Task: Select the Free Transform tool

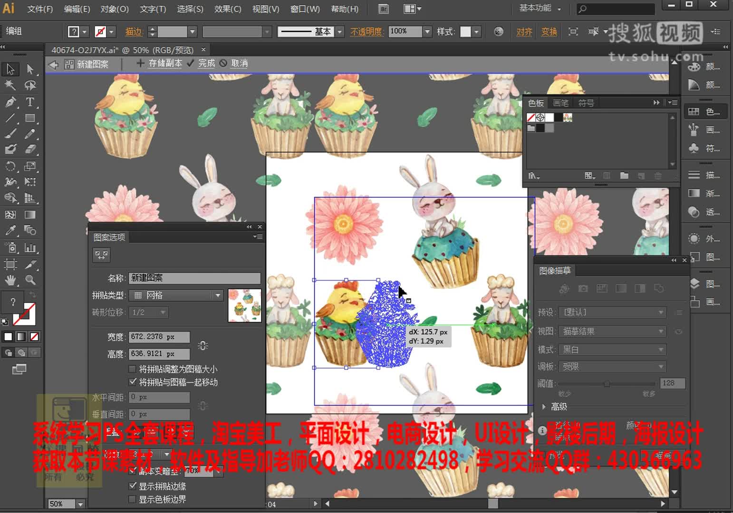Action: [30, 182]
